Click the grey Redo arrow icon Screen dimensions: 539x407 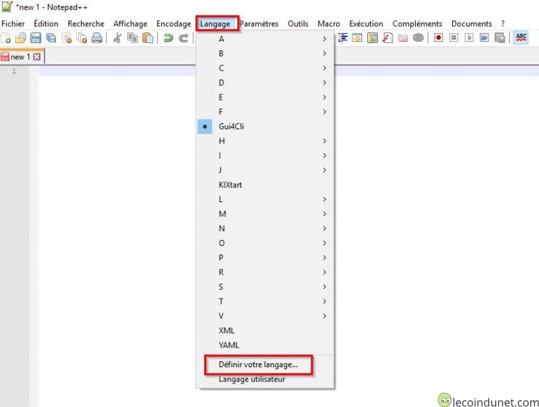click(x=183, y=38)
